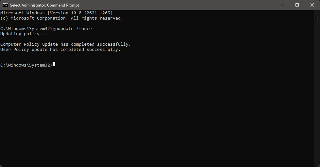Maximize the Command Prompt window
The height and width of the screenshot is (167, 320).
(297, 5)
